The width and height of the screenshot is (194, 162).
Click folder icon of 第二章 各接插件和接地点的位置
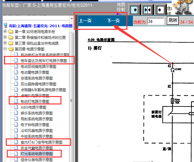pos(11,38)
